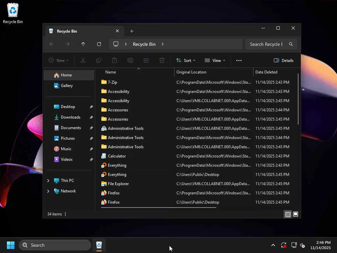Select the Recycle Bin tab
The width and height of the screenshot is (337, 253).
(84, 31)
